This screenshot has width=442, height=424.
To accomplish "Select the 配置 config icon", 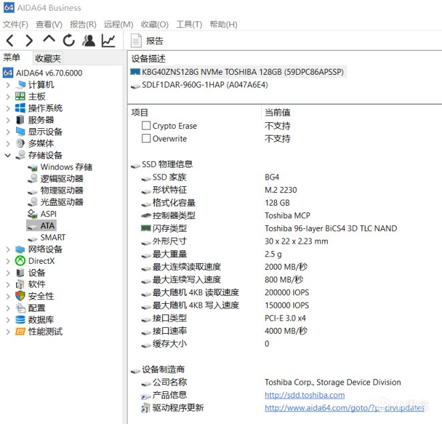I will [x=20, y=308].
